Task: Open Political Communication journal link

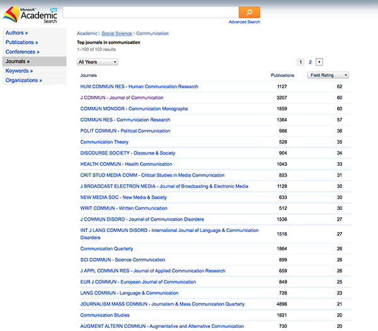Action: (x=125, y=131)
